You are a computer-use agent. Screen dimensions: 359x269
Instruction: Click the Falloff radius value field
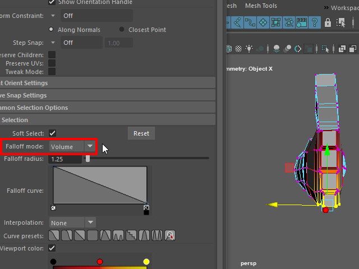pos(65,159)
